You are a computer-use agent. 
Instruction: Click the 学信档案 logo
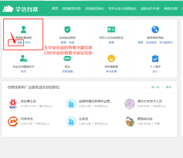click(x=20, y=9)
